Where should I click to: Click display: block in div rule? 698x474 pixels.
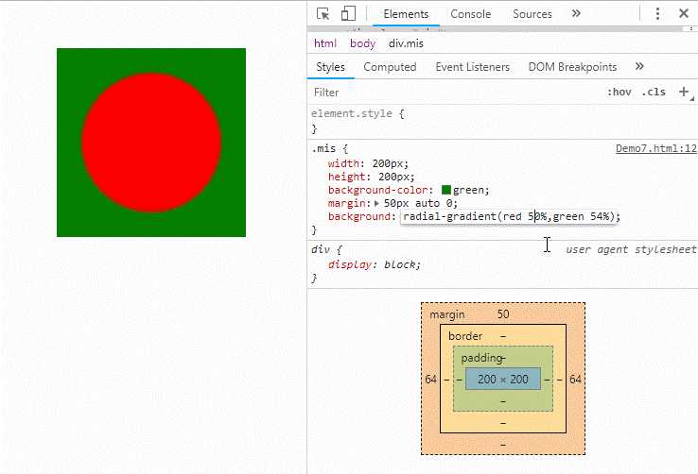click(x=374, y=264)
